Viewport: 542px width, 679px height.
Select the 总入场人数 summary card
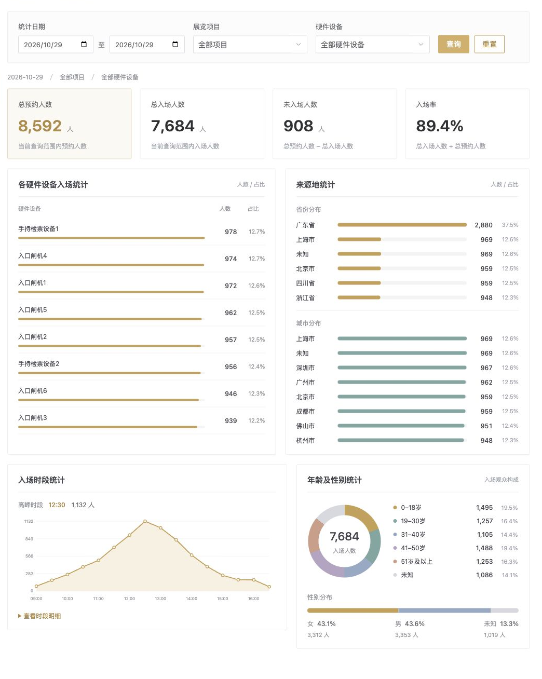pos(202,124)
